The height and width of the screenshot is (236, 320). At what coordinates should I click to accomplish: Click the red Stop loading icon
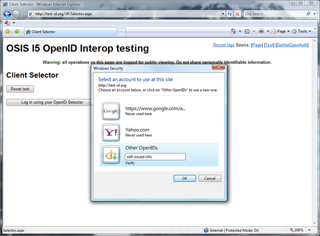[x=237, y=14]
